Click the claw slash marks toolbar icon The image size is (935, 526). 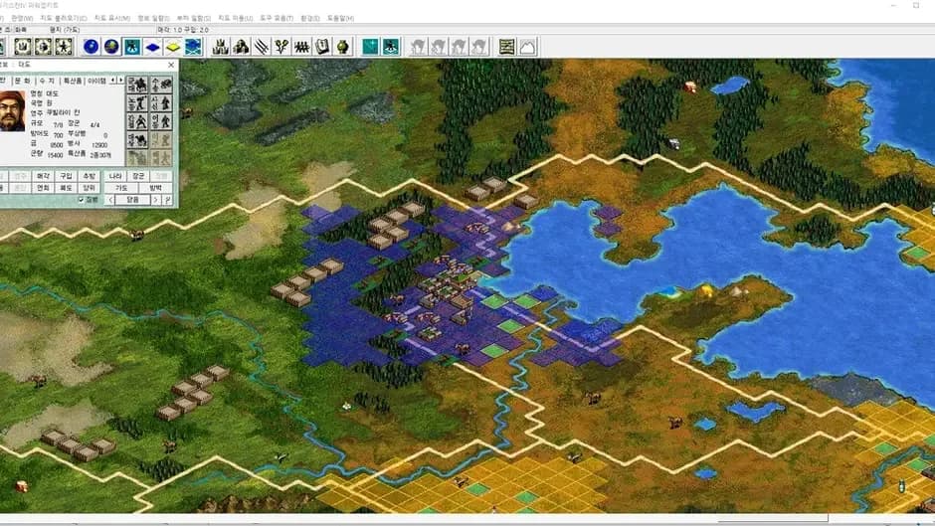262,47
